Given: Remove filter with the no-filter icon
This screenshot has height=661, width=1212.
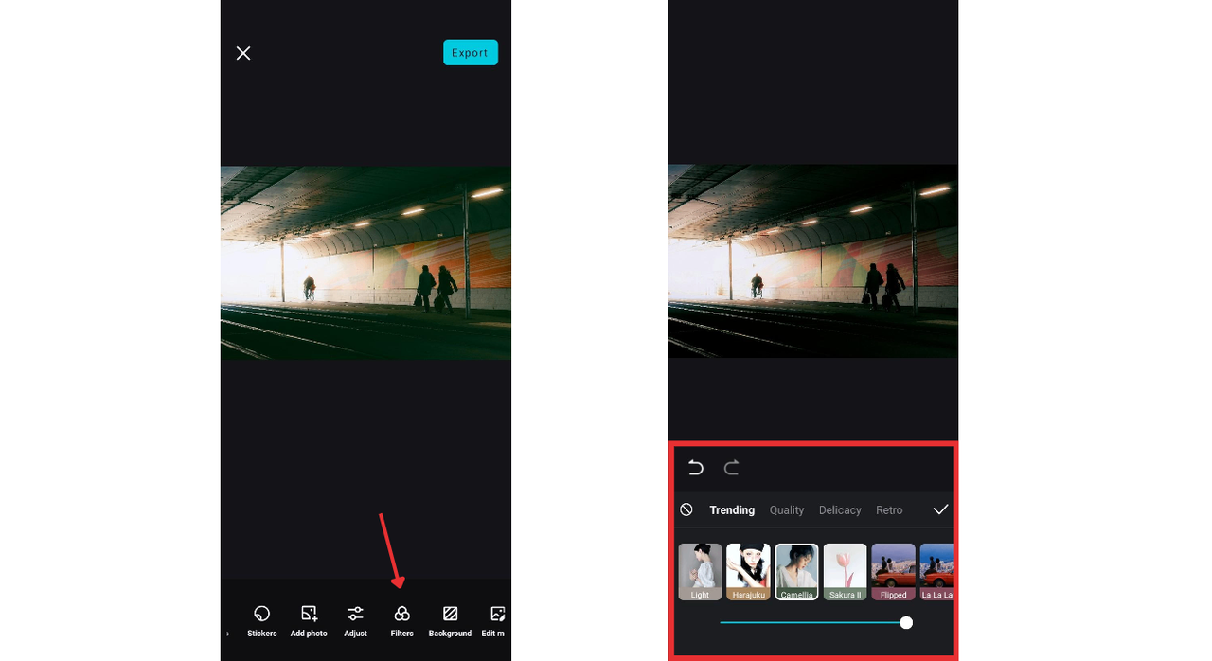Looking at the screenshot, I should [686, 509].
